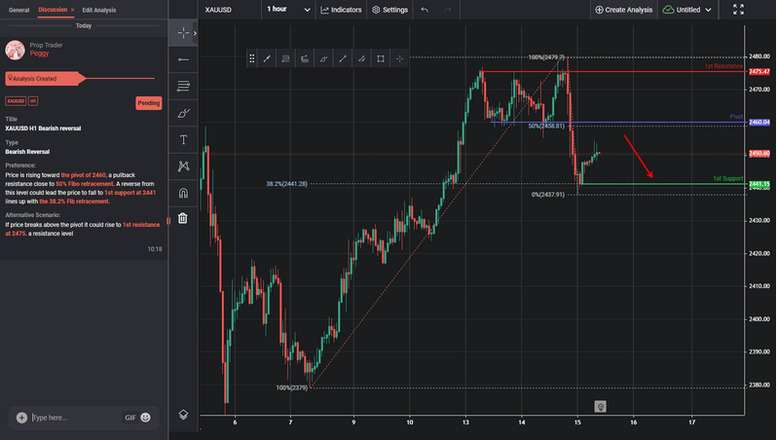Click Peggy's profile avatar

pos(15,50)
